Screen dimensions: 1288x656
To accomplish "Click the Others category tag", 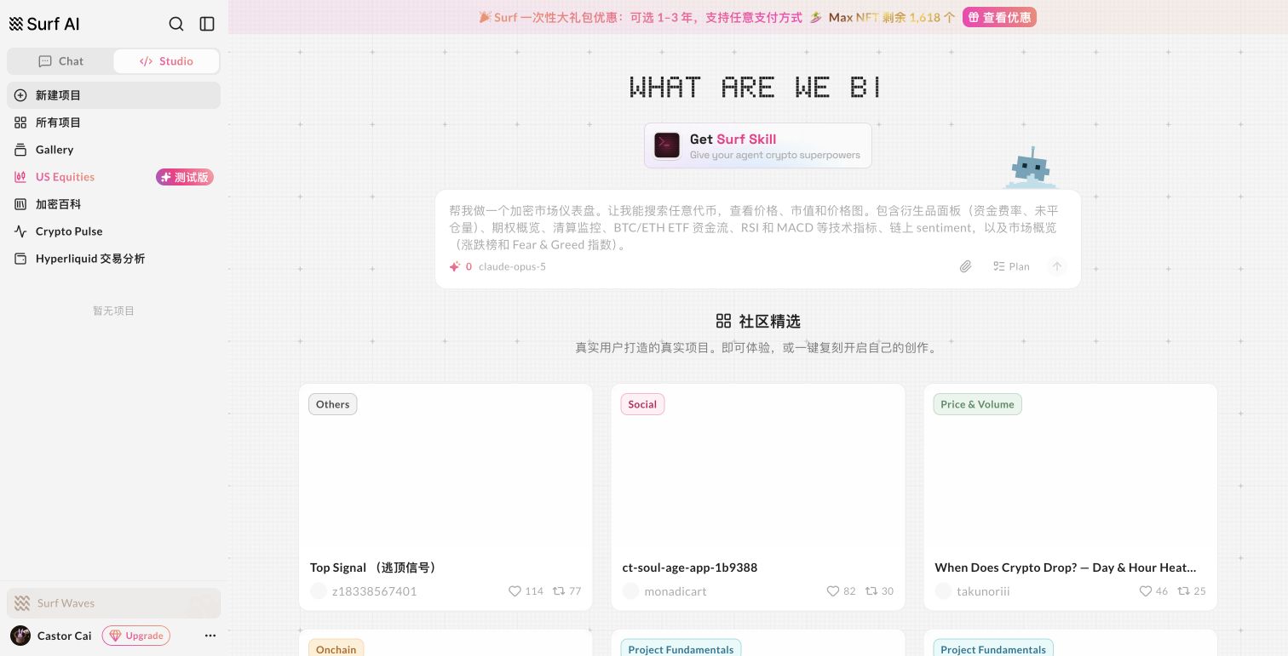I will [x=333, y=404].
